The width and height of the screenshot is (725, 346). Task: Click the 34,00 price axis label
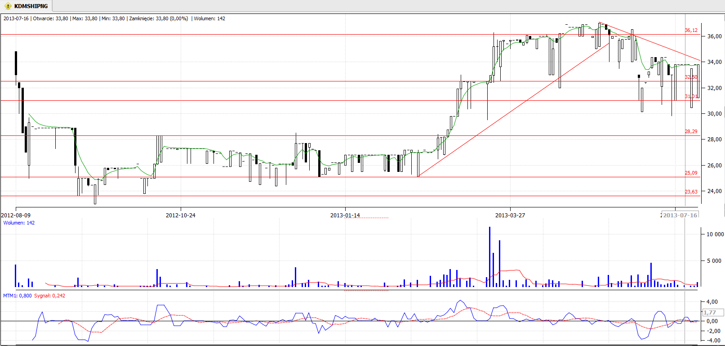715,62
